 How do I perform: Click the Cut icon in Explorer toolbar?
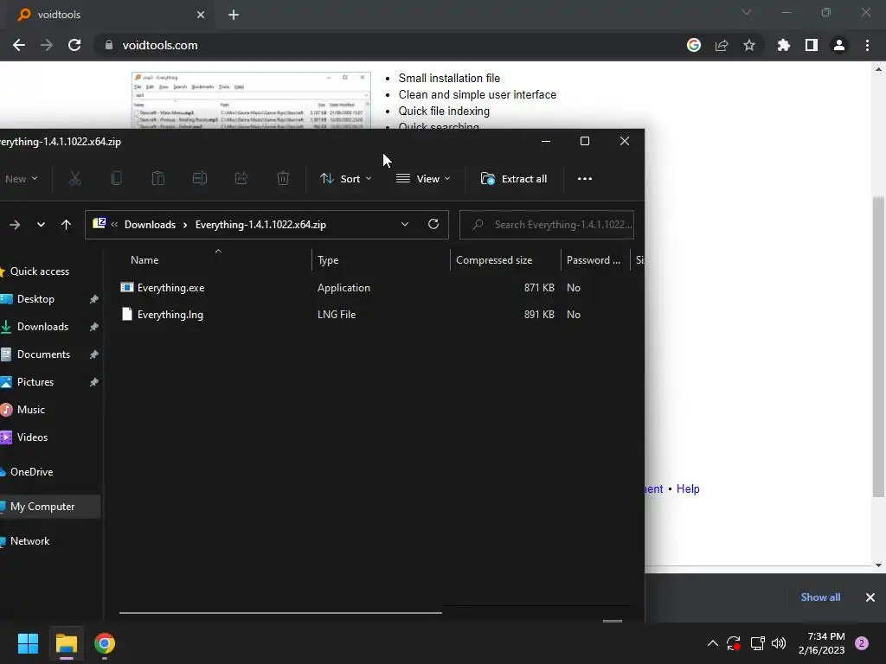pyautogui.click(x=74, y=179)
